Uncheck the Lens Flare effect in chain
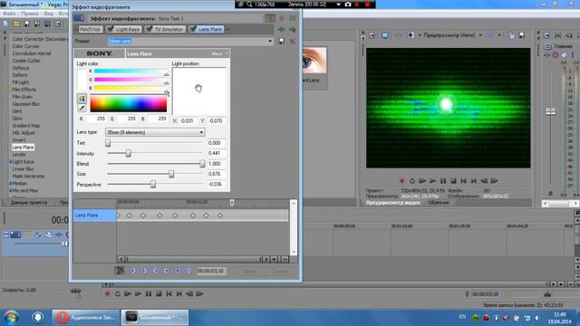The image size is (580, 326). click(193, 29)
